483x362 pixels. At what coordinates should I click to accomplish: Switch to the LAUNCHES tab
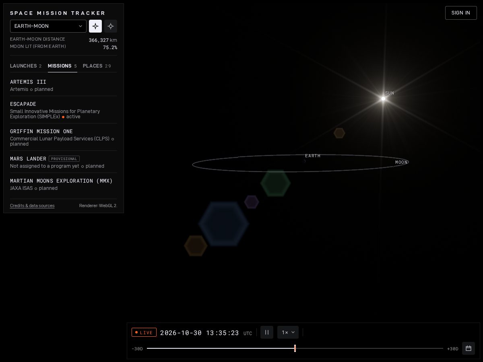(26, 66)
